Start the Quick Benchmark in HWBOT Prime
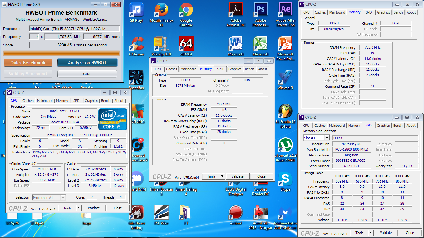424x238 pixels. [x=28, y=63]
